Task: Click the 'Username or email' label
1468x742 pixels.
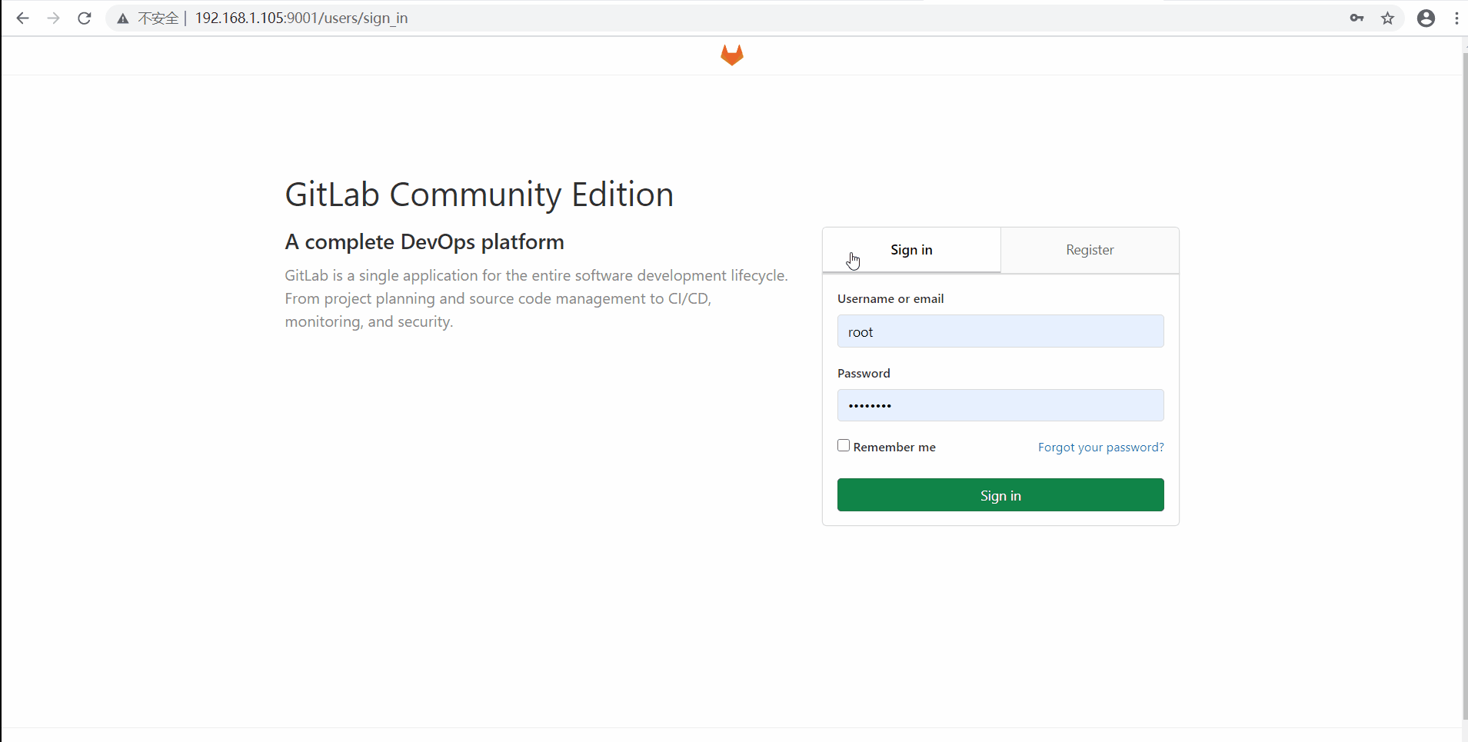Action: pos(890,298)
